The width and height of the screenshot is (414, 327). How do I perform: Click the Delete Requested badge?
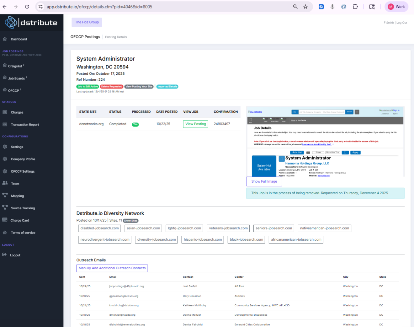click(111, 87)
